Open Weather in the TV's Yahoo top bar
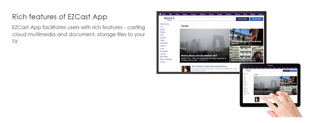The height and width of the screenshot is (123, 322). pyautogui.click(x=202, y=14)
